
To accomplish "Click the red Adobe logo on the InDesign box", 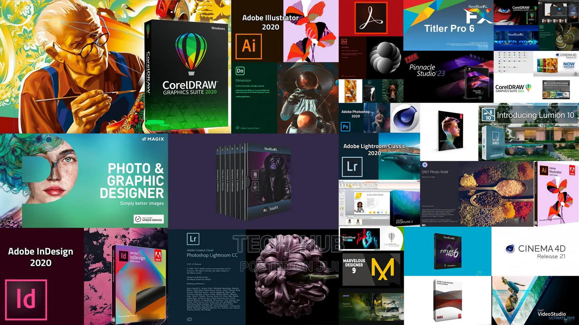I will pos(158,256).
